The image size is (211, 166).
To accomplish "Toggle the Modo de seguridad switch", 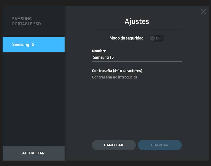I will pyautogui.click(x=156, y=38).
